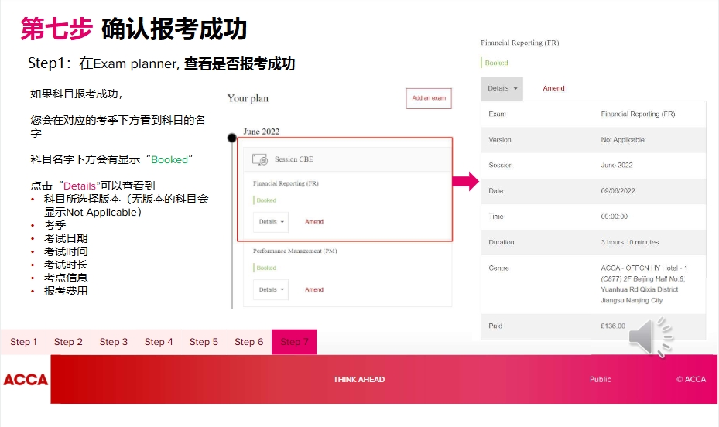Click Amend link in right details panel

coord(553,88)
